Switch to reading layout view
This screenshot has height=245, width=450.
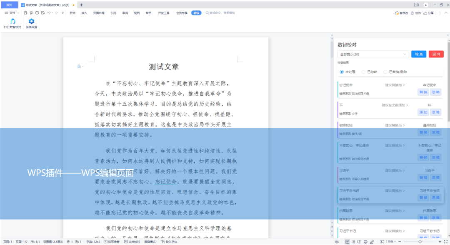tap(359, 242)
